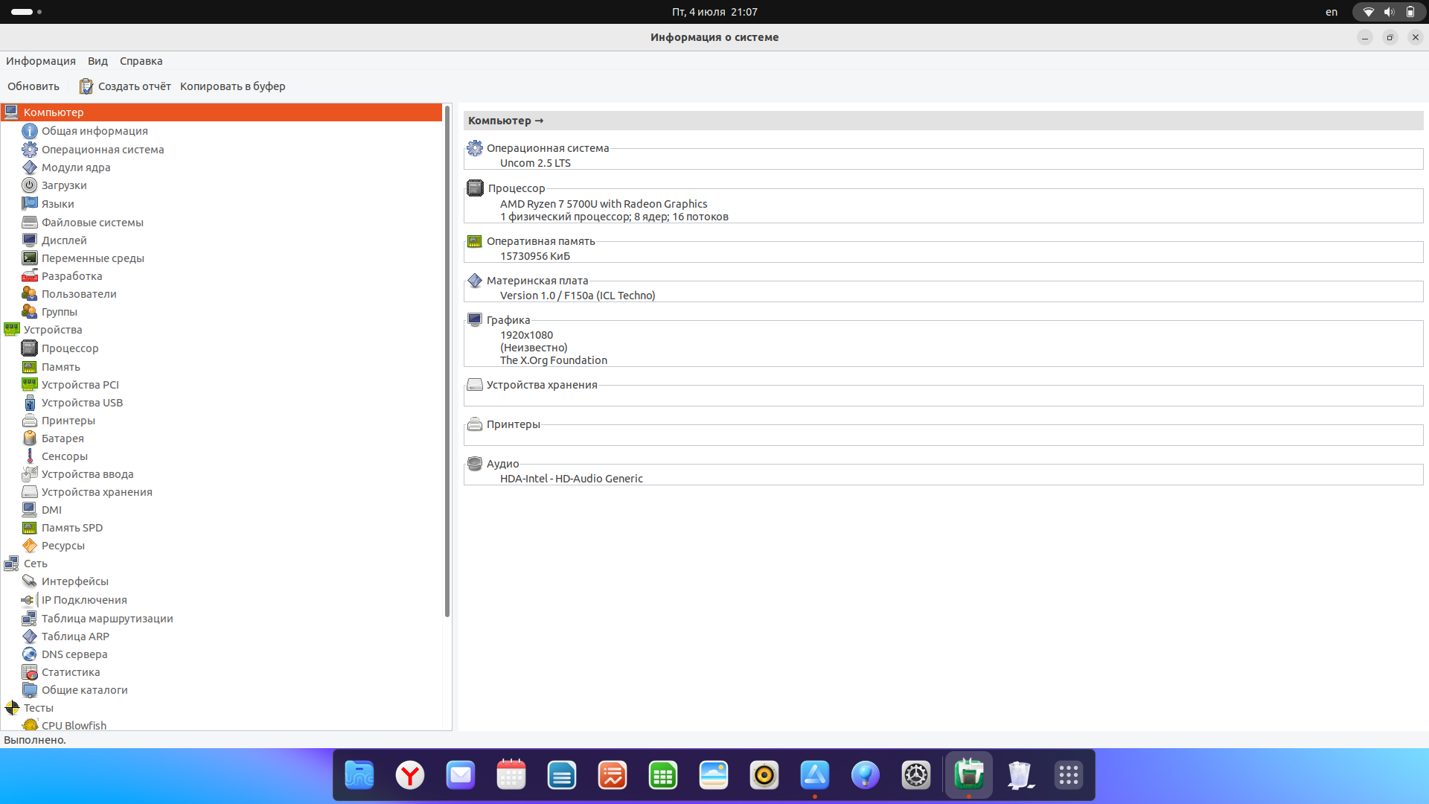1429x804 pixels.
Task: Click the DNS servers globe icon
Action: coord(30,654)
